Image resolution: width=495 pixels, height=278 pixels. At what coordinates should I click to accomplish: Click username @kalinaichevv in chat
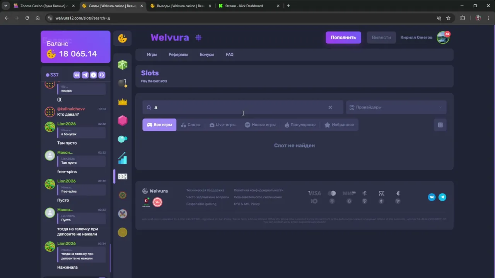pyautogui.click(x=71, y=109)
